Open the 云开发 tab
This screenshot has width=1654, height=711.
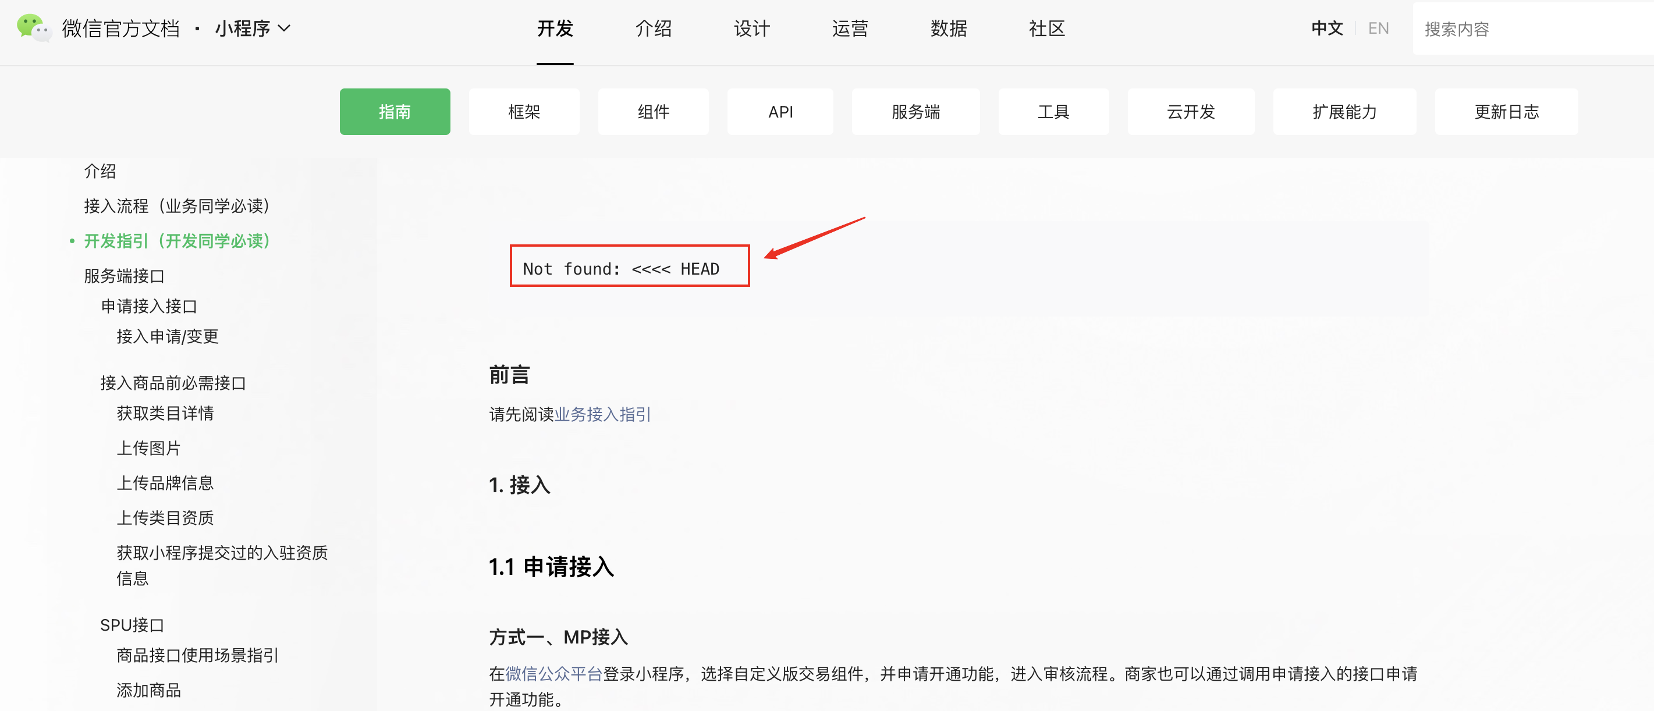pyautogui.click(x=1190, y=112)
